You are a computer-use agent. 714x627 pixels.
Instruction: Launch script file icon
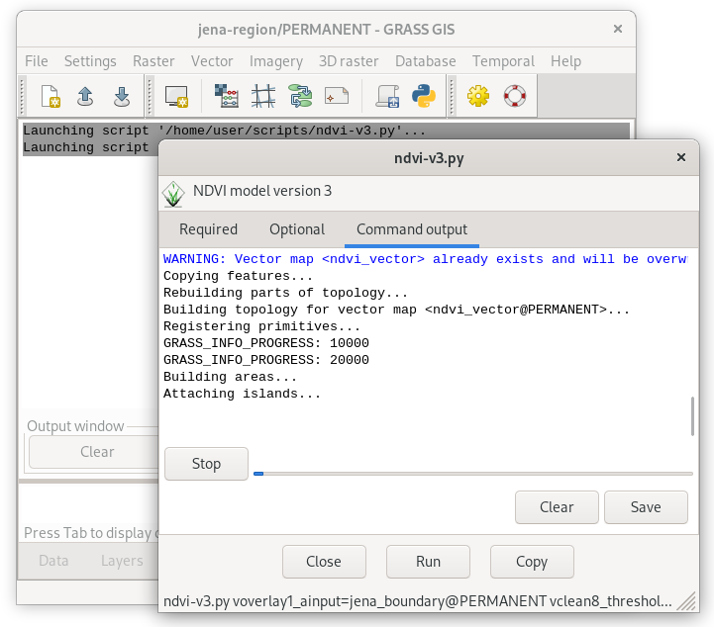tap(387, 96)
